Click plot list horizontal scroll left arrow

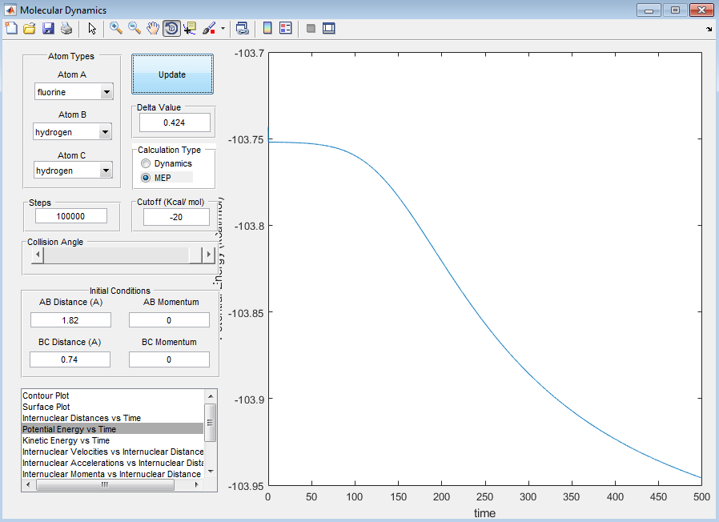click(28, 485)
